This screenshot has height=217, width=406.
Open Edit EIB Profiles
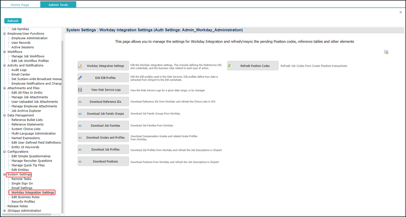103,78
